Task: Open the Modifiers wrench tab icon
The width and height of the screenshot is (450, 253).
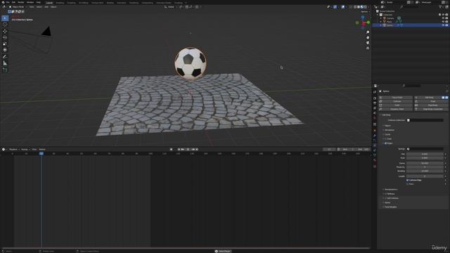Action: coord(375,136)
